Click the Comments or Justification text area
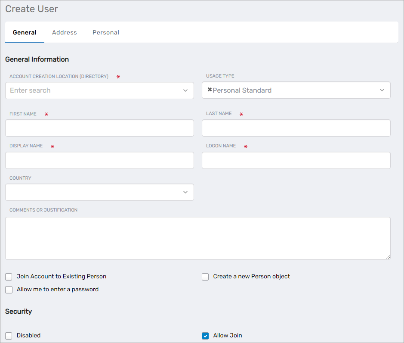This screenshot has height=343, width=404. [198, 237]
